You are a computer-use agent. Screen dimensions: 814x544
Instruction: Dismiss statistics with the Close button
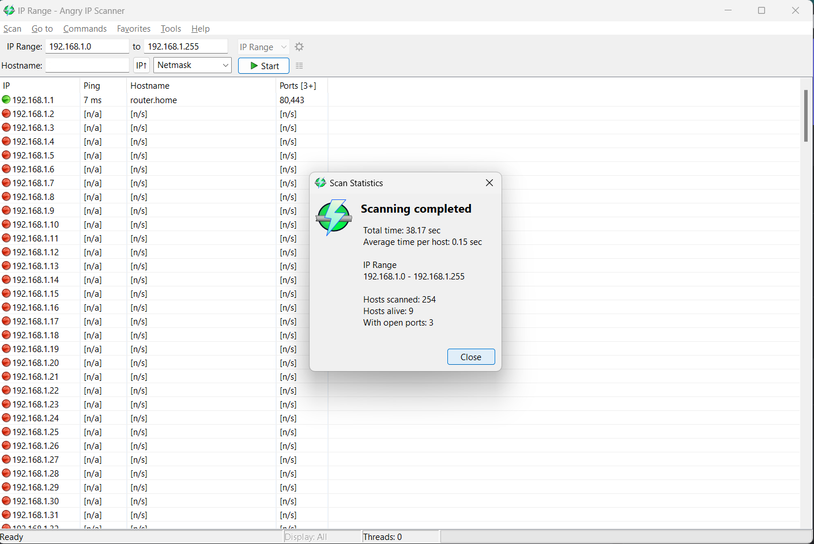point(471,356)
